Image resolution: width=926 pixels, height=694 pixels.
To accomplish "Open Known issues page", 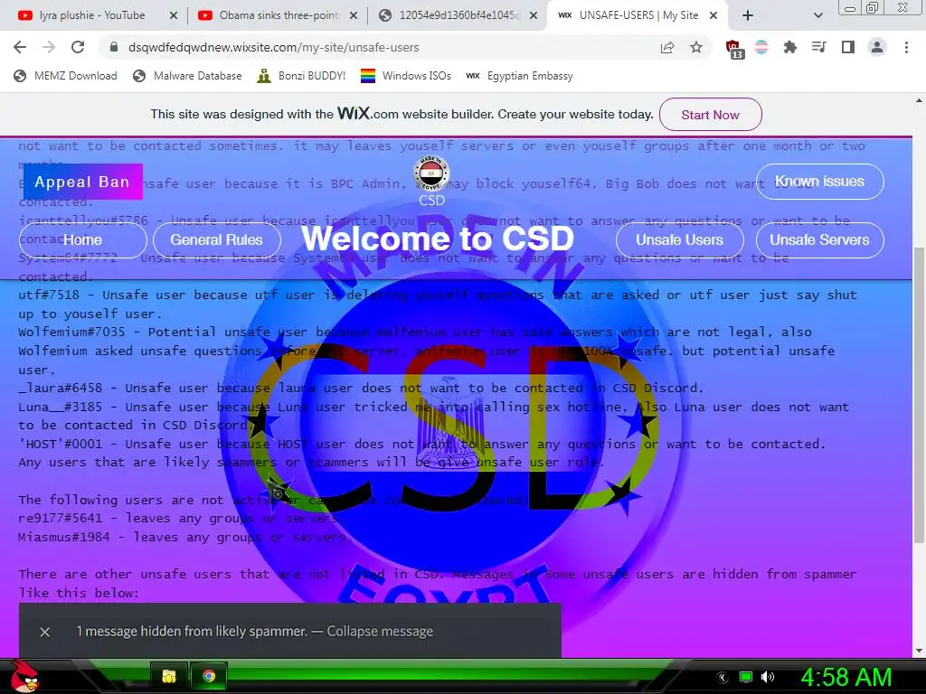I will tap(819, 181).
